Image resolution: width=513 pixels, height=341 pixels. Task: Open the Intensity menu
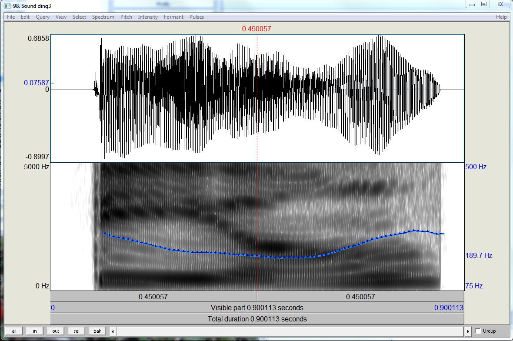pos(147,17)
